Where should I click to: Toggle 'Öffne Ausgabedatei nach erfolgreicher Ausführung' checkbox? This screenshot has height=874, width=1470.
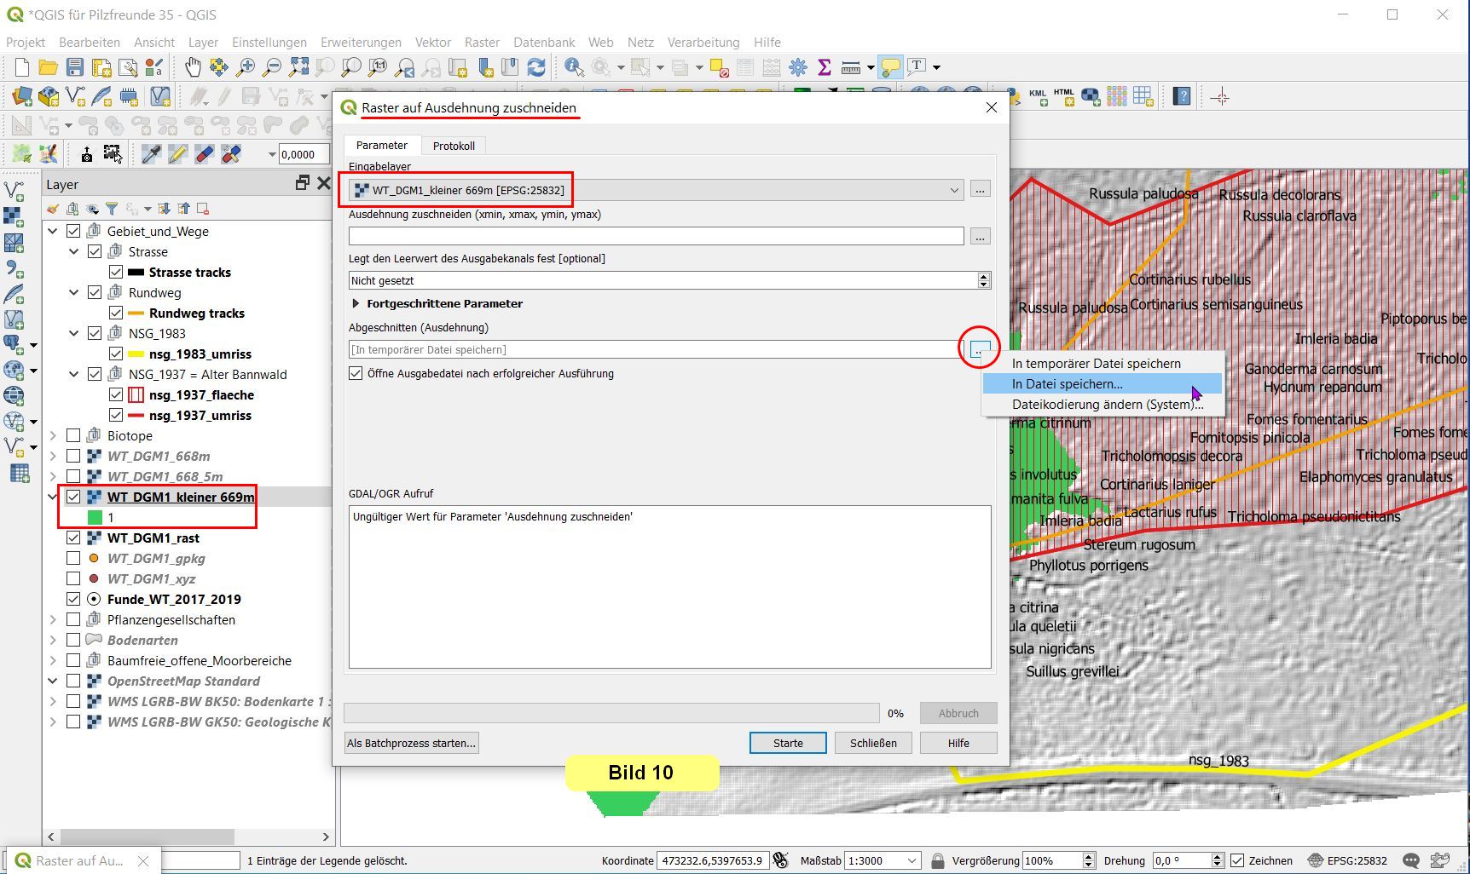pyautogui.click(x=356, y=373)
